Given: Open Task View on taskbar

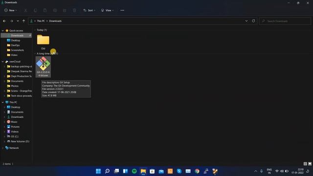Looking at the screenshot, I should coord(116,171).
